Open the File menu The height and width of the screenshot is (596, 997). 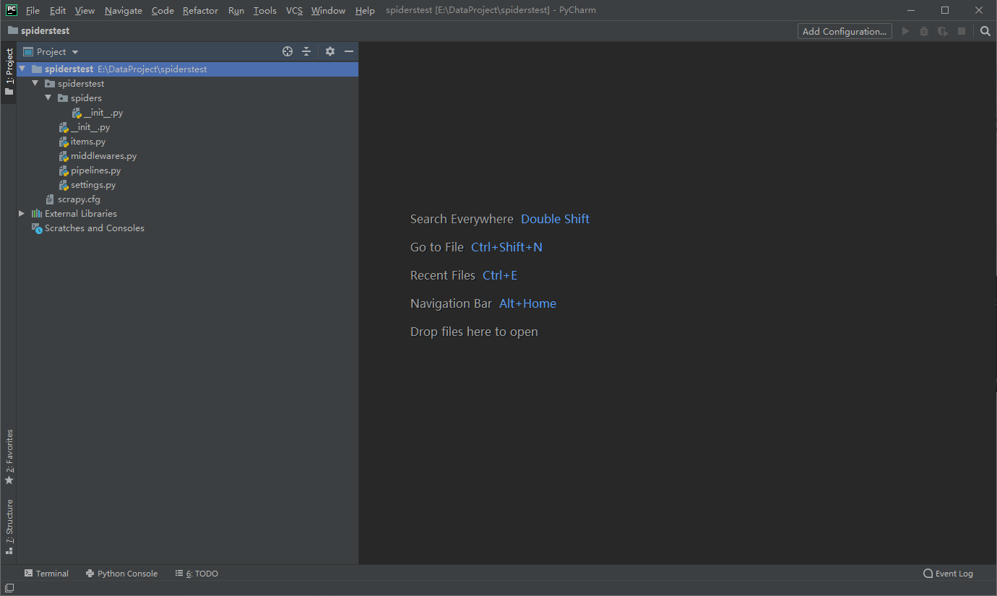[x=33, y=11]
